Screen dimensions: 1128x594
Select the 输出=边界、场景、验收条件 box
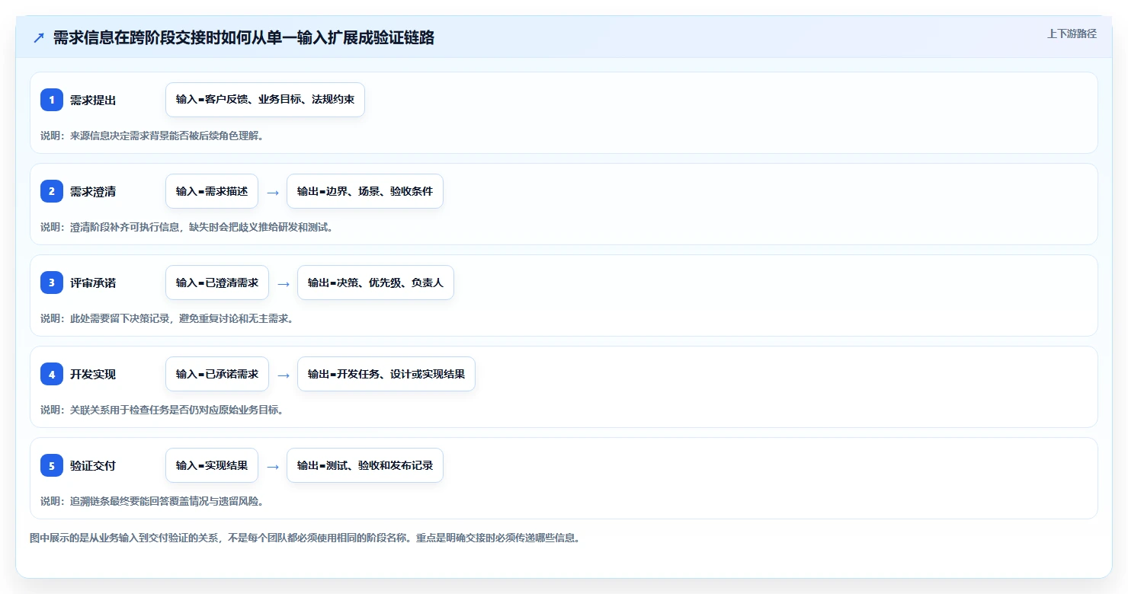365,191
